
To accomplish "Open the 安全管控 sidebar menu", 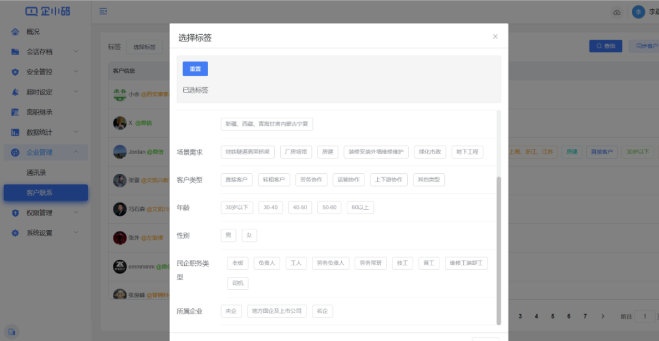I will pyautogui.click(x=45, y=72).
